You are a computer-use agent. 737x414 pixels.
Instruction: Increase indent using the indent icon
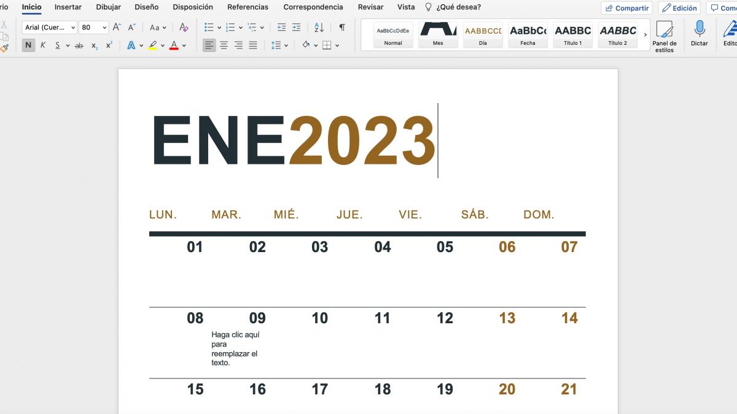tap(296, 28)
